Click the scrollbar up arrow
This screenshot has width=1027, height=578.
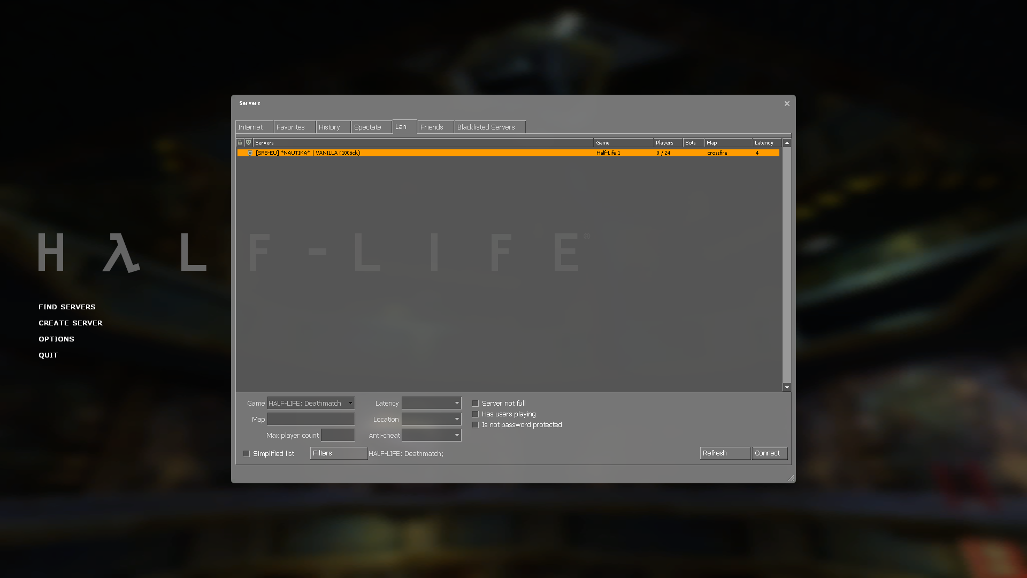coord(787,143)
